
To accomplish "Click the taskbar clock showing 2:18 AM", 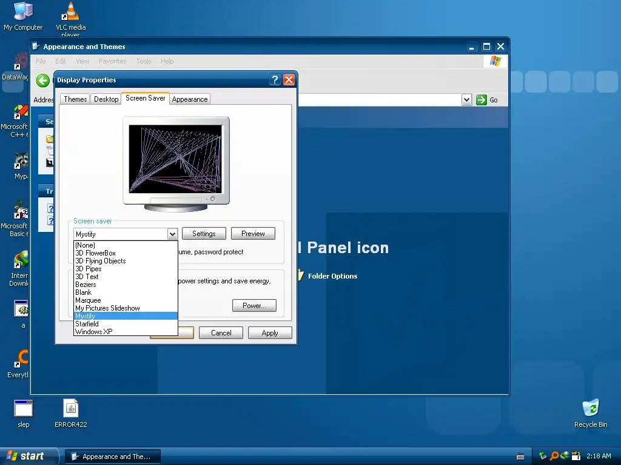I will pos(599,456).
